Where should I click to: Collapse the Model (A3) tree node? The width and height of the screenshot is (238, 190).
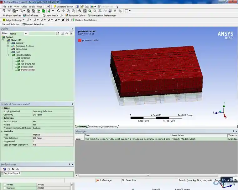coord(3,40)
